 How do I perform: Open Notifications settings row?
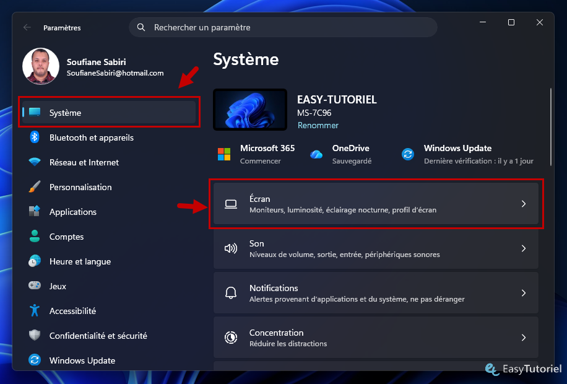(x=376, y=293)
